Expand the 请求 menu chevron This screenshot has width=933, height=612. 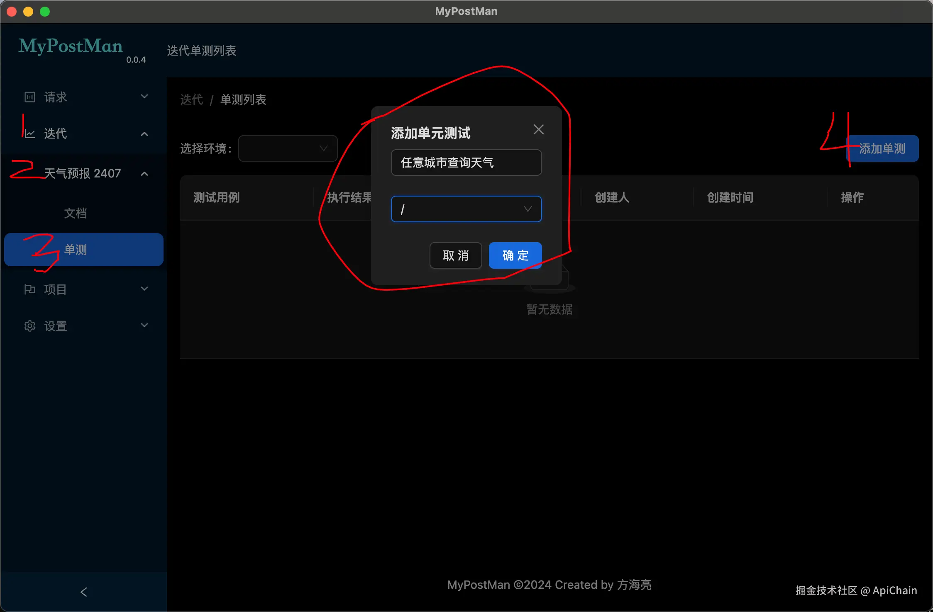coord(144,97)
